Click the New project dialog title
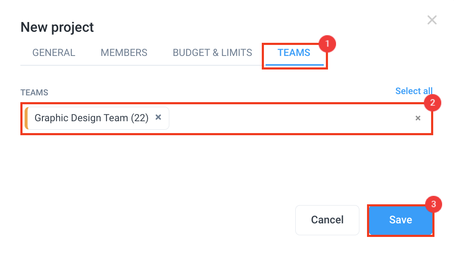The width and height of the screenshot is (454, 256). coord(57,28)
